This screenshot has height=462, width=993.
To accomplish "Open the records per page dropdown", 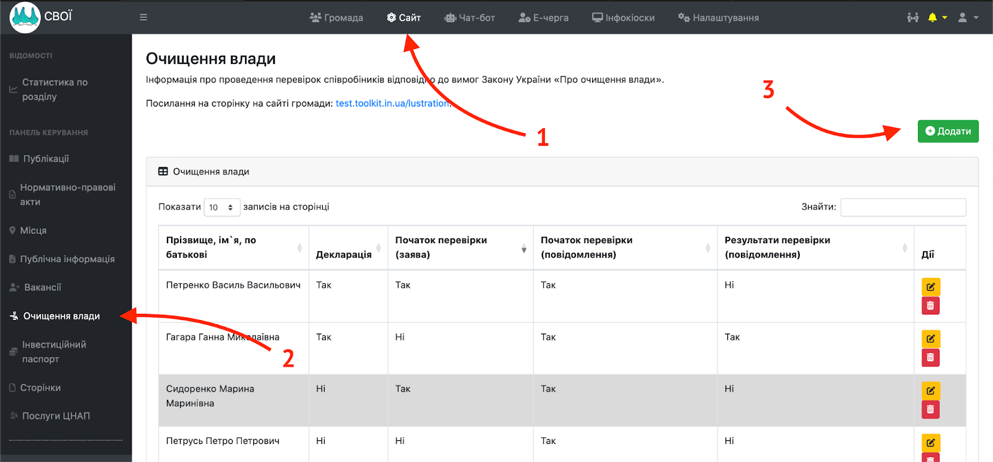I will tap(222, 207).
